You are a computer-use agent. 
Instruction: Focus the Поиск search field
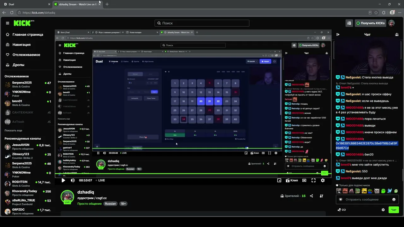tap(202, 23)
